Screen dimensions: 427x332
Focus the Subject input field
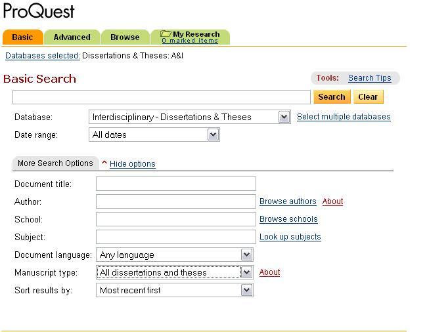(x=176, y=237)
